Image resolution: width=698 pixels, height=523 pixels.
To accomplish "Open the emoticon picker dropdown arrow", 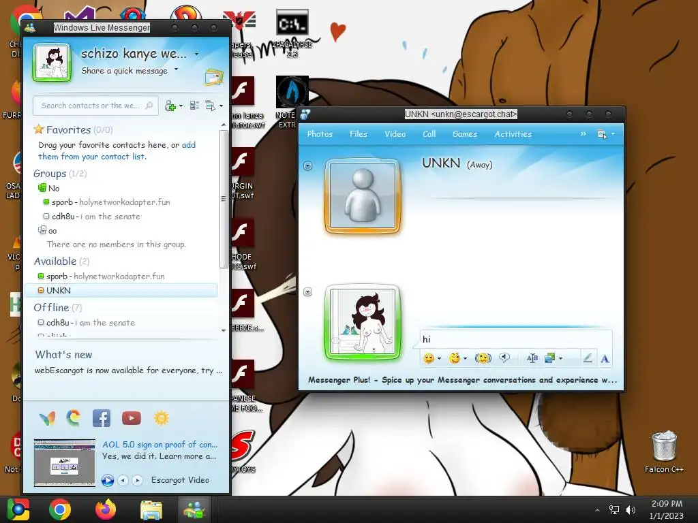I will [x=439, y=358].
